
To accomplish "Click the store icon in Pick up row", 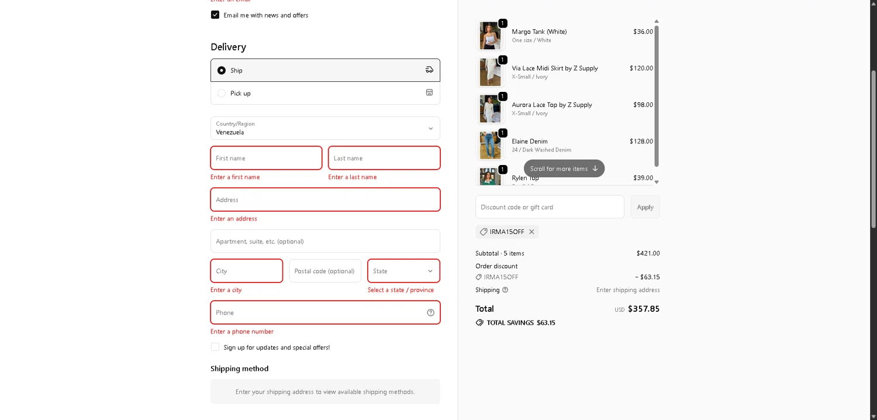I will pyautogui.click(x=429, y=92).
